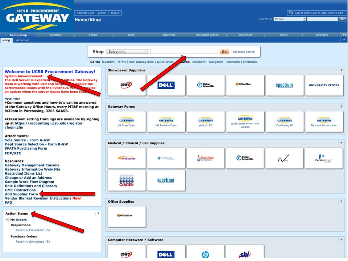Screen dimensions: 348x261
Task: Open the carts menu tab
Action: (x=131, y=35)
